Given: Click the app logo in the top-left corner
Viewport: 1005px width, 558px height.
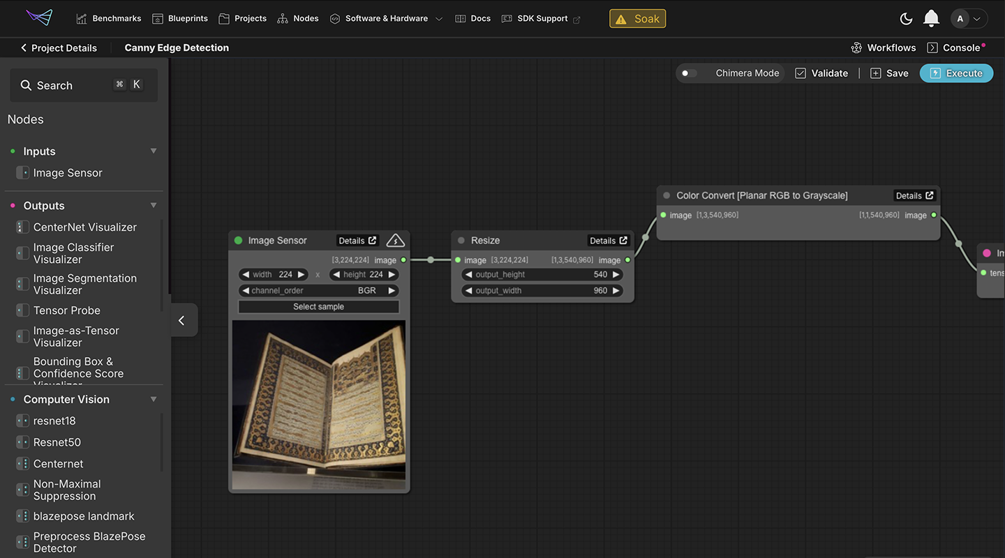Looking at the screenshot, I should click(39, 17).
